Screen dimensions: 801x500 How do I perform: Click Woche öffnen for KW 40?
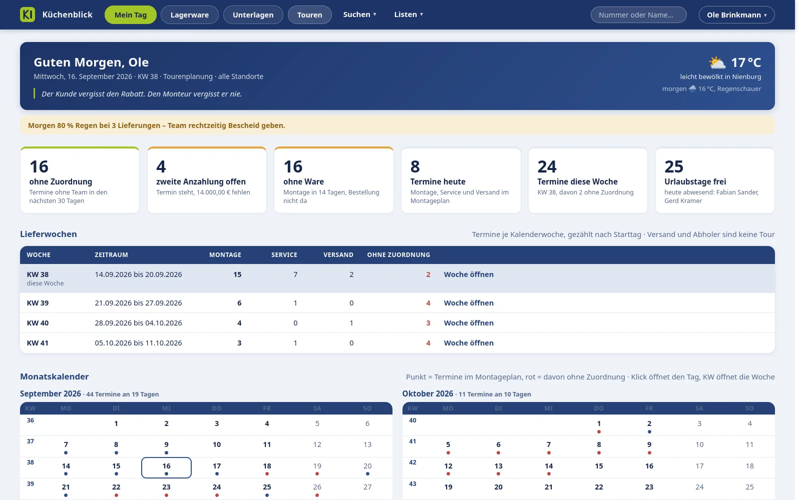tap(469, 323)
